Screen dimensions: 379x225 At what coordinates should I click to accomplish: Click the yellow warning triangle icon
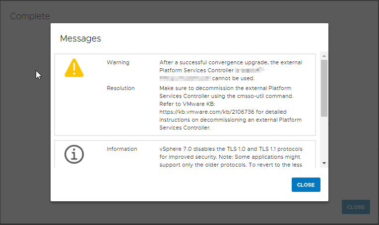point(74,68)
